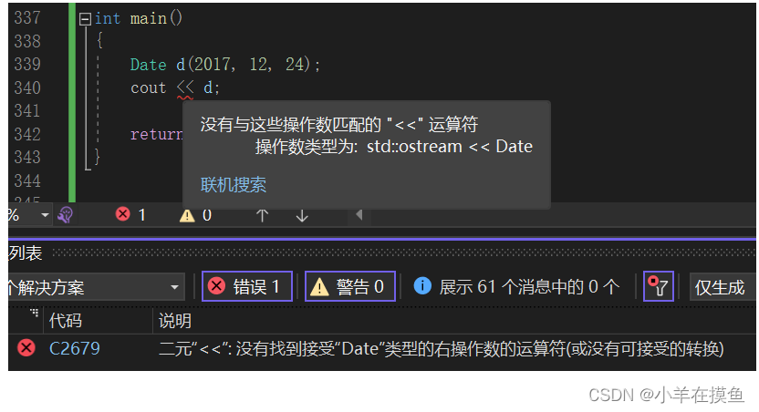Screen dimensions: 759x412
Task: Open error code C2679 link
Action: pos(75,348)
